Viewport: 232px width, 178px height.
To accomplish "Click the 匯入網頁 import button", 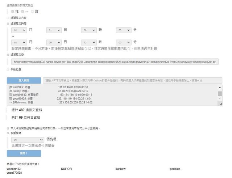I will point(24,80).
